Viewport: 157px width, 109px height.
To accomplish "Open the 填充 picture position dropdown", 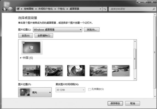I will 35,92.
